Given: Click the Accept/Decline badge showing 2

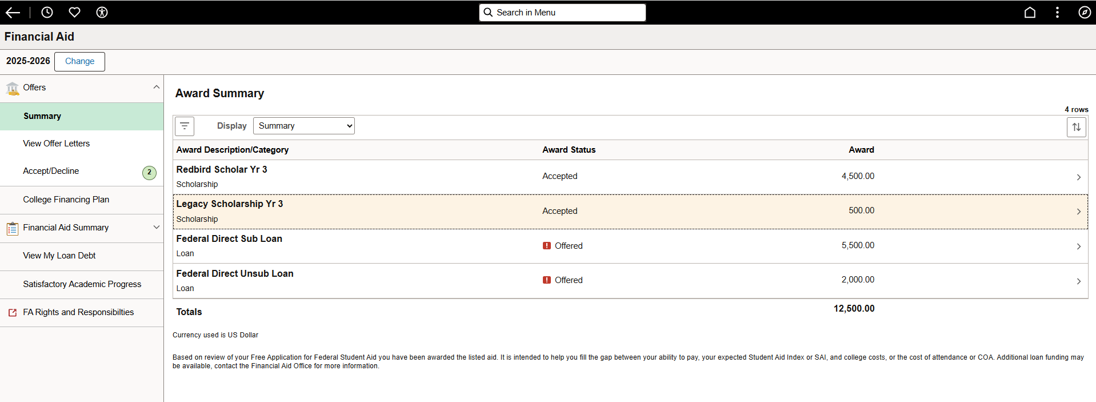Looking at the screenshot, I should pyautogui.click(x=149, y=172).
